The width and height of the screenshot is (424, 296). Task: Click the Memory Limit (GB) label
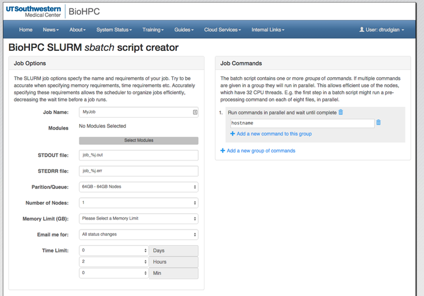(x=46, y=219)
